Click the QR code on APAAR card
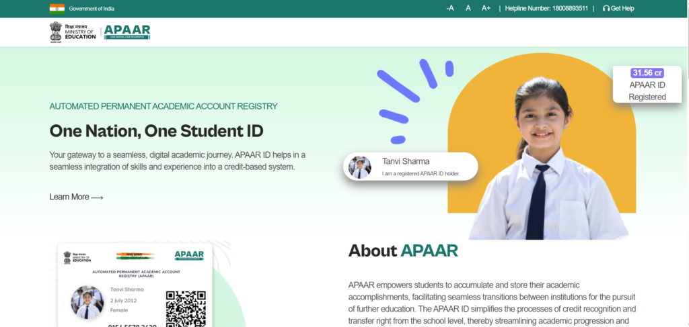Image resolution: width=689 pixels, height=327 pixels. (186, 308)
